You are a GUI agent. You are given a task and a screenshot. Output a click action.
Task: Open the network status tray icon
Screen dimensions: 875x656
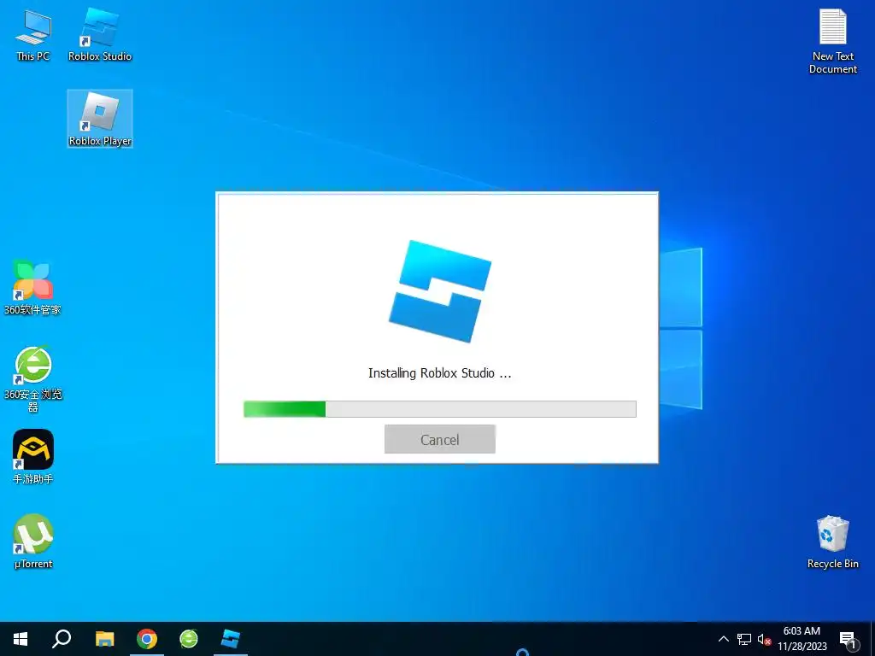coord(744,639)
